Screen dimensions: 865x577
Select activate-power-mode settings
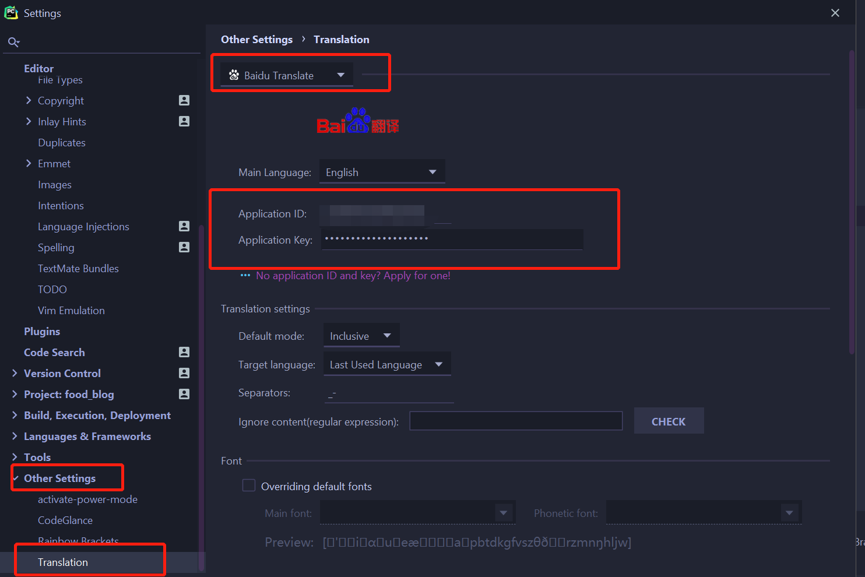pos(87,499)
